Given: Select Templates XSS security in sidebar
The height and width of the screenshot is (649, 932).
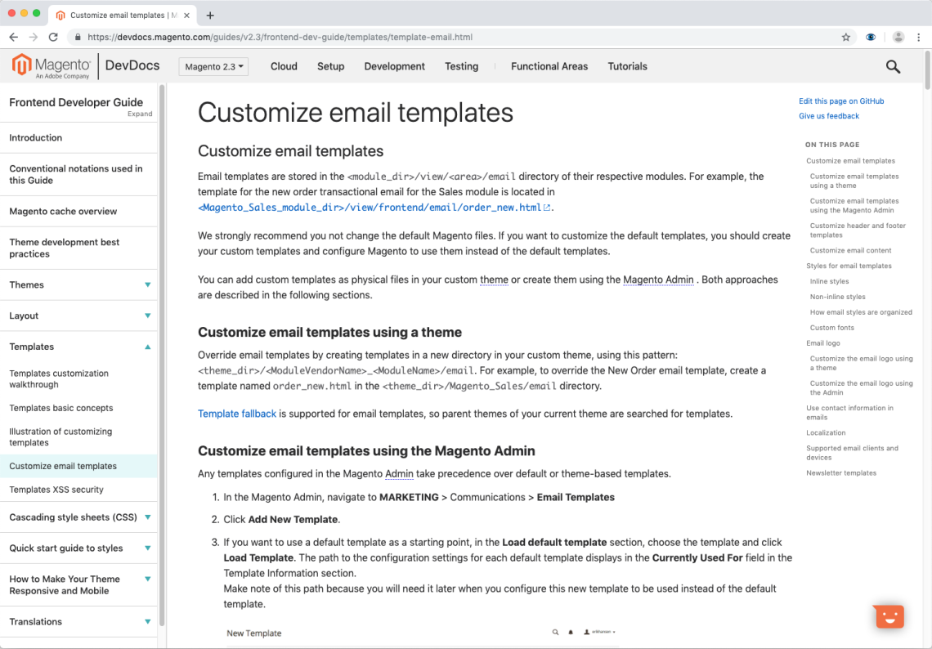Looking at the screenshot, I should [56, 490].
